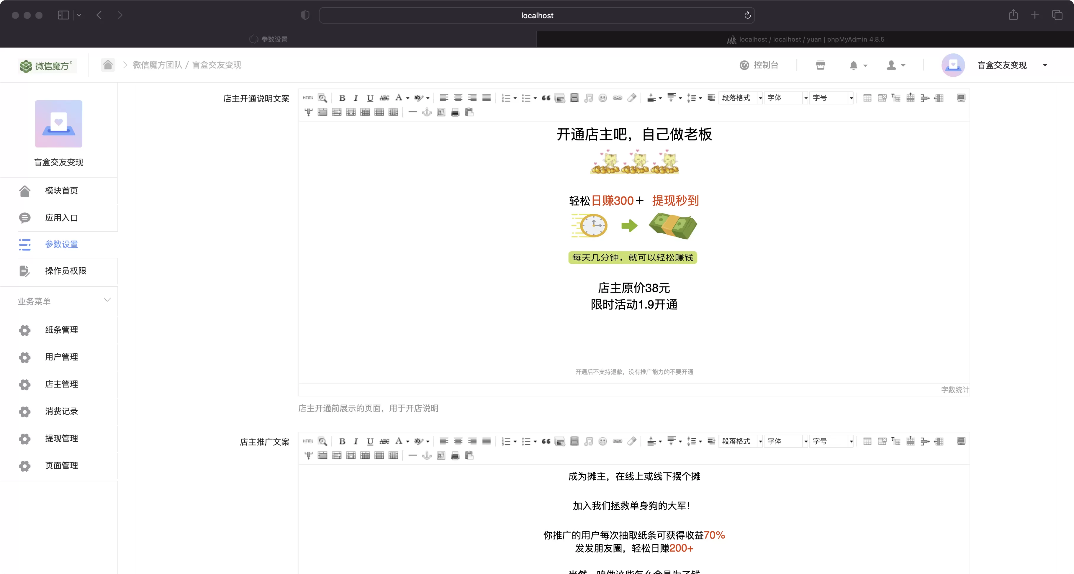Screen dimensions: 1074x574
Task: Click the browser address bar
Action: [x=537, y=15]
